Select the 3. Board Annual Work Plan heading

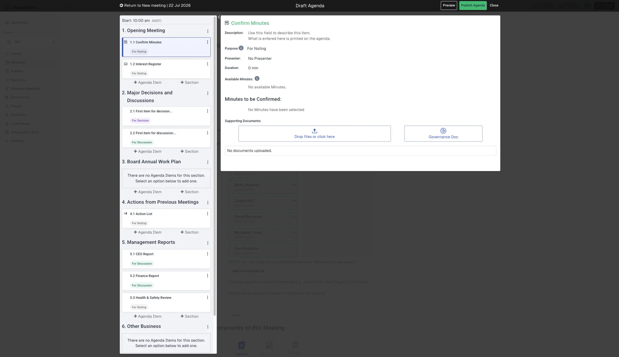[151, 162]
